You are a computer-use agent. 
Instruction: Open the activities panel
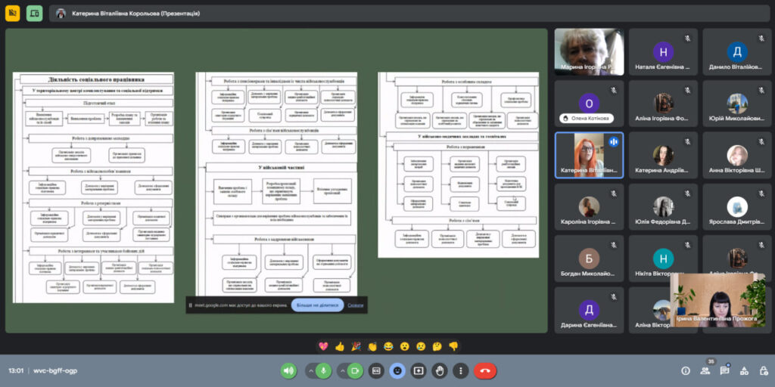(743, 371)
